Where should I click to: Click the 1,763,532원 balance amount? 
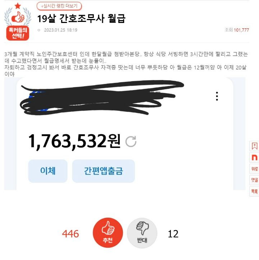point(74,141)
